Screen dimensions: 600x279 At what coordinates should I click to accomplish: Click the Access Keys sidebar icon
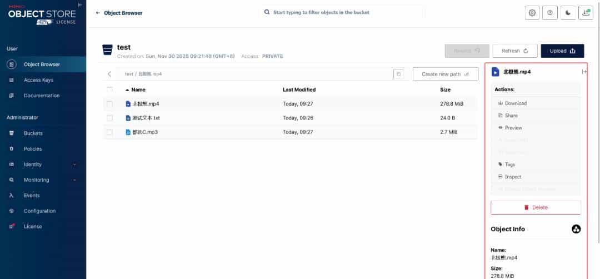point(12,80)
